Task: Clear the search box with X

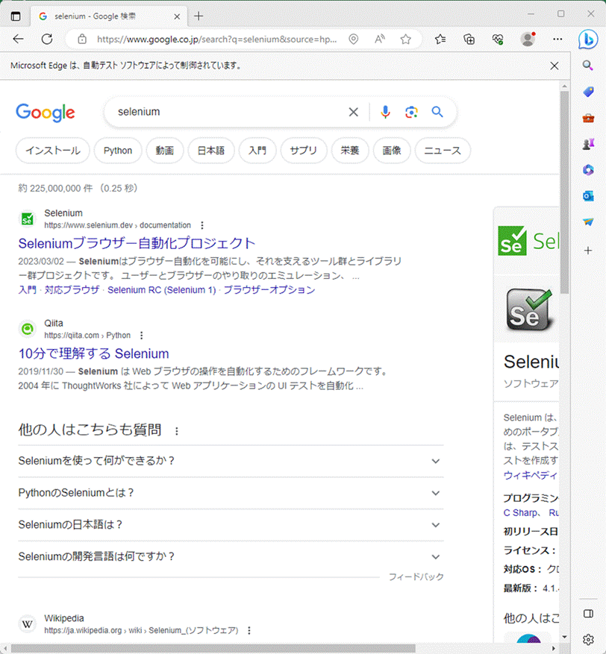Action: (x=354, y=112)
